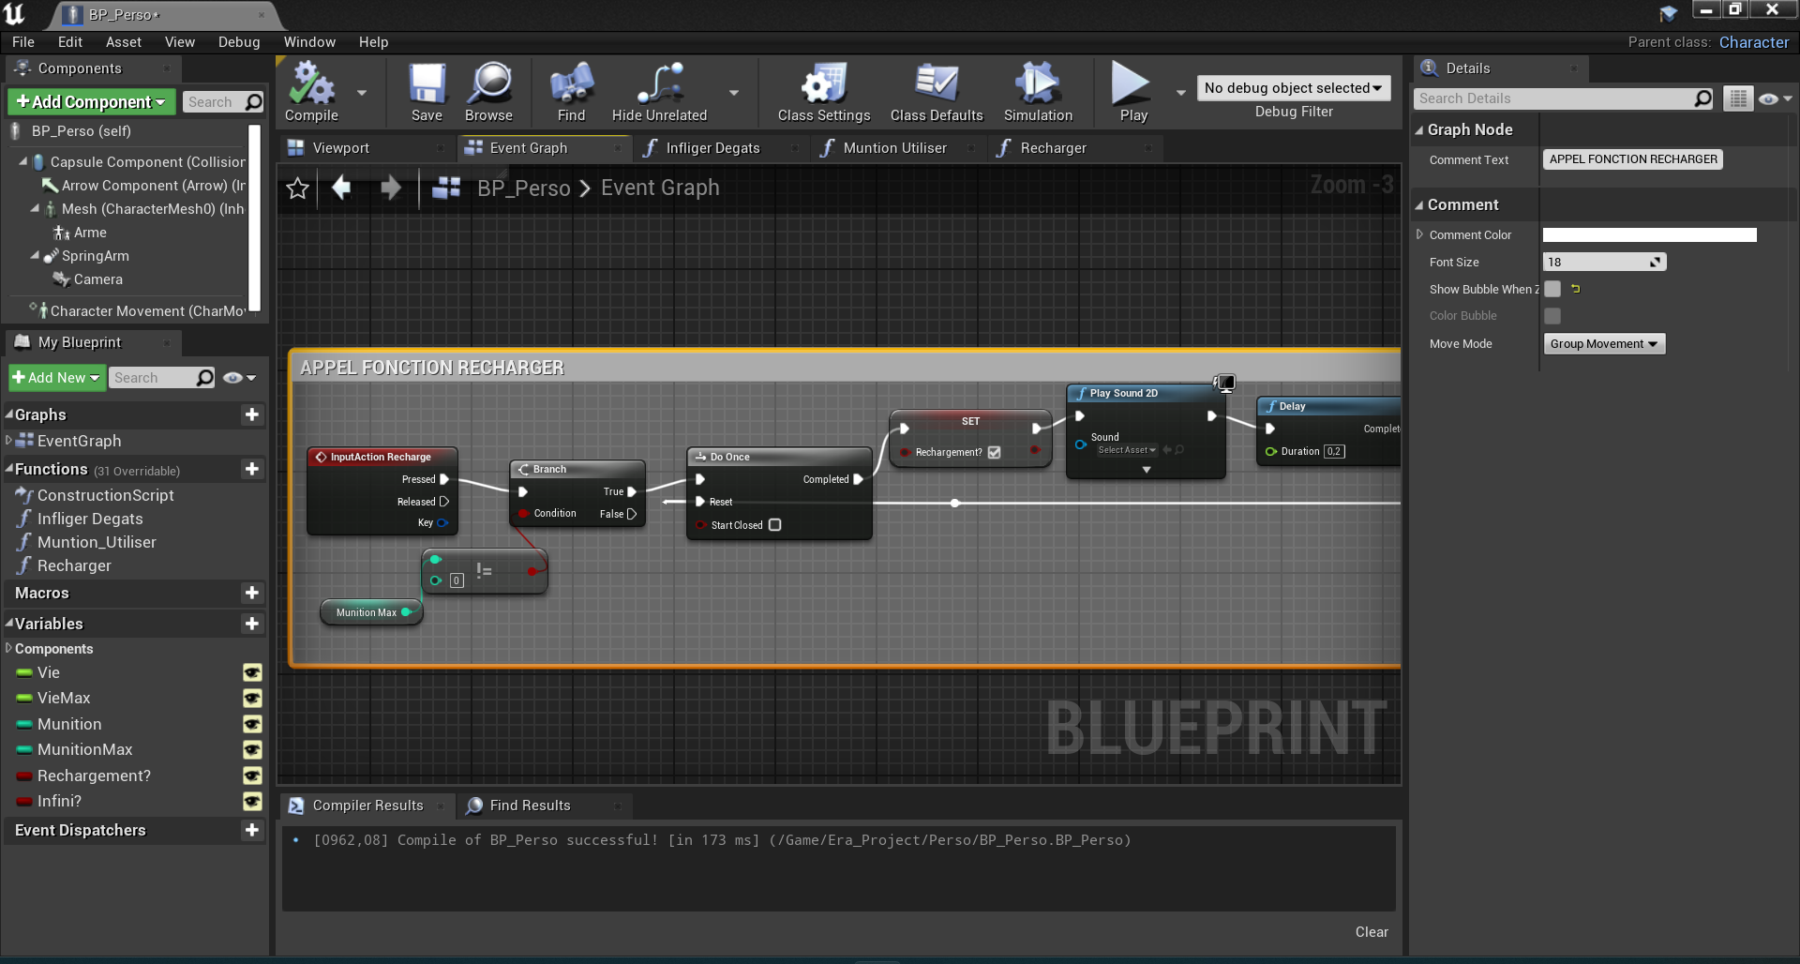Edit Comment Text field
The height and width of the screenshot is (964, 1800).
[1633, 159]
